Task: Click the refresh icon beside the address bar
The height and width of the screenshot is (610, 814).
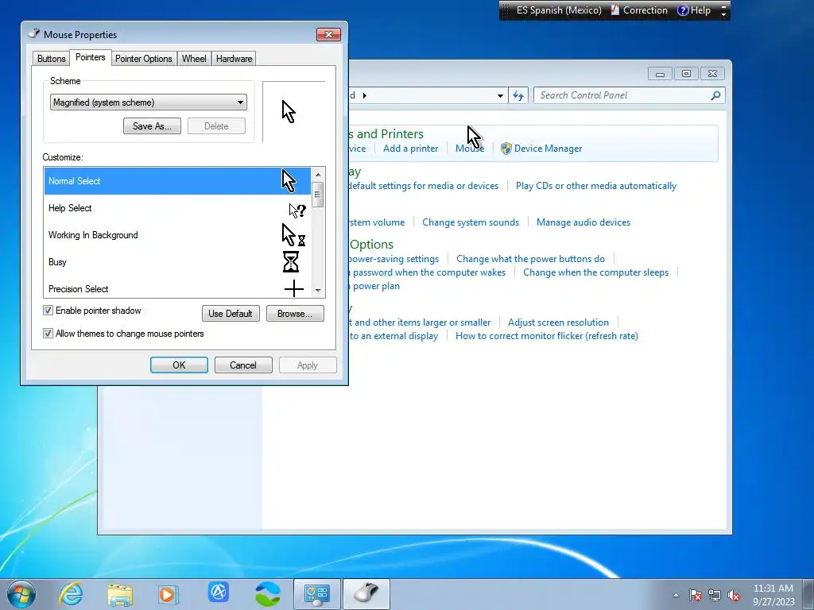Action: 518,95
